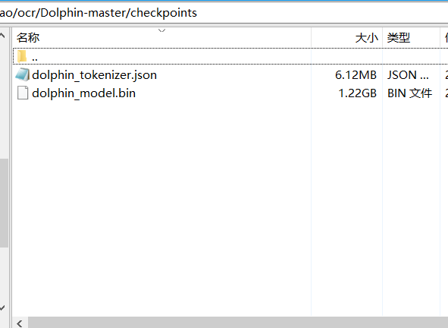The image size is (448, 328).
Task: Click the left pane scrollbar up arrow
Action: click(2, 36)
